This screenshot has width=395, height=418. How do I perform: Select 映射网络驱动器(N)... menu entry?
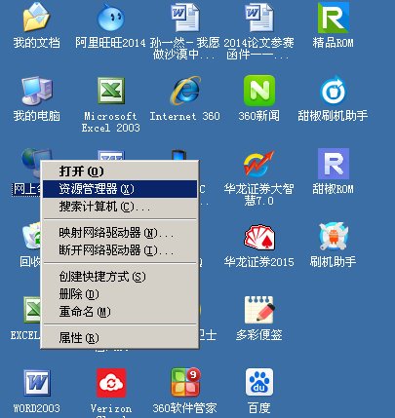coord(120,233)
